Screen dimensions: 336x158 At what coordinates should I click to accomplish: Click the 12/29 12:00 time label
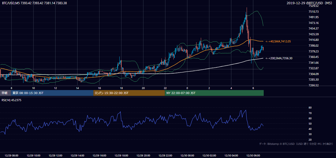pos(55,156)
